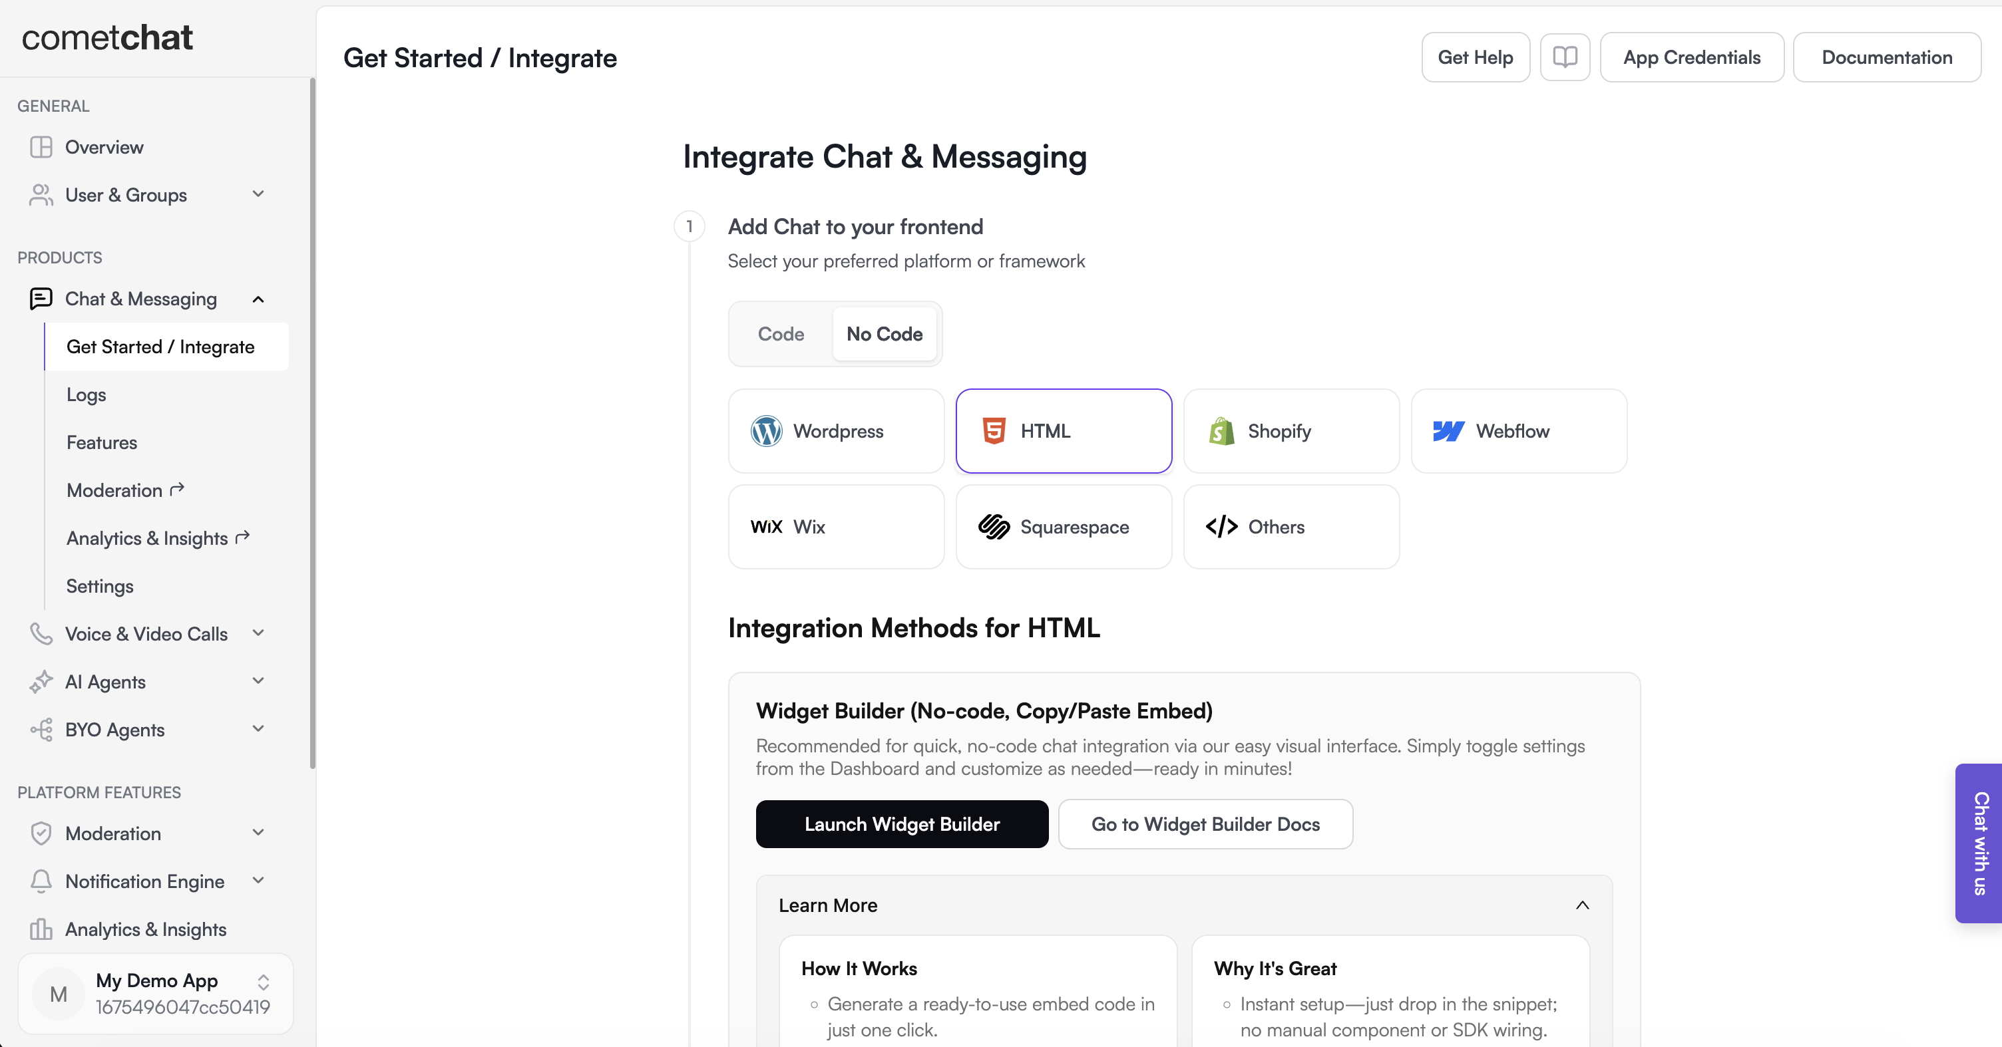Open the Overview page from sidebar
The image size is (2002, 1047).
point(104,147)
